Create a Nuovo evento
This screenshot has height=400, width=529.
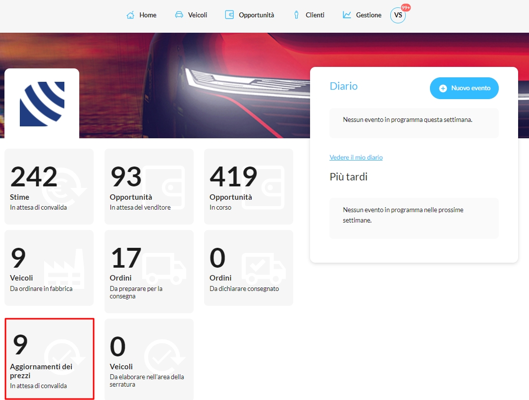tap(464, 88)
